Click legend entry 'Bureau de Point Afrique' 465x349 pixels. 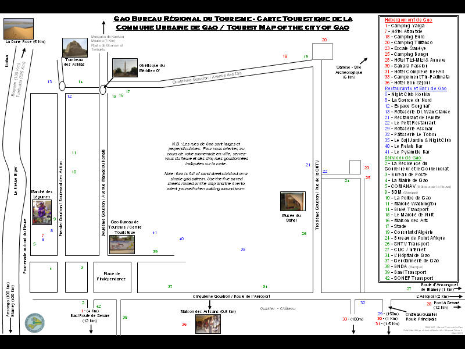click(414, 238)
